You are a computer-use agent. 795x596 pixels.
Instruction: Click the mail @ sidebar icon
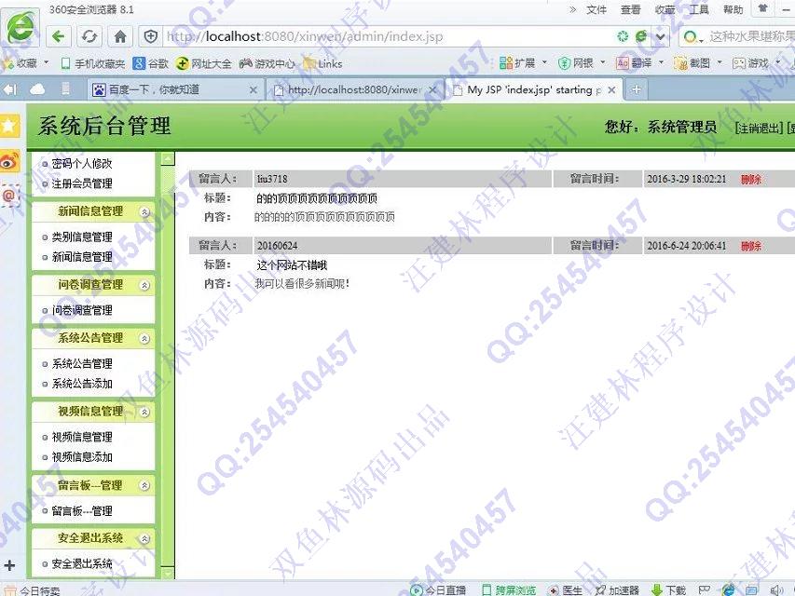(x=9, y=196)
